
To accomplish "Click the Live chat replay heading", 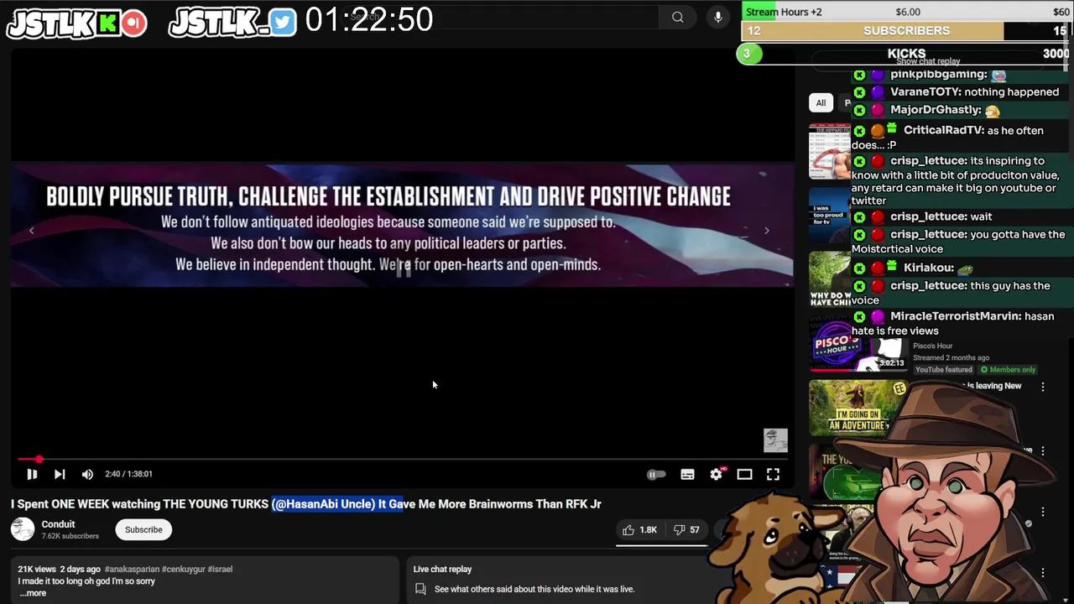I will pyautogui.click(x=442, y=570).
